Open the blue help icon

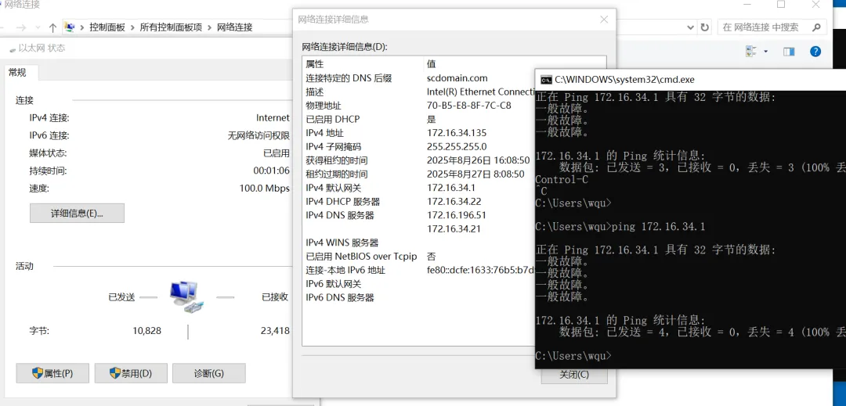tap(815, 52)
